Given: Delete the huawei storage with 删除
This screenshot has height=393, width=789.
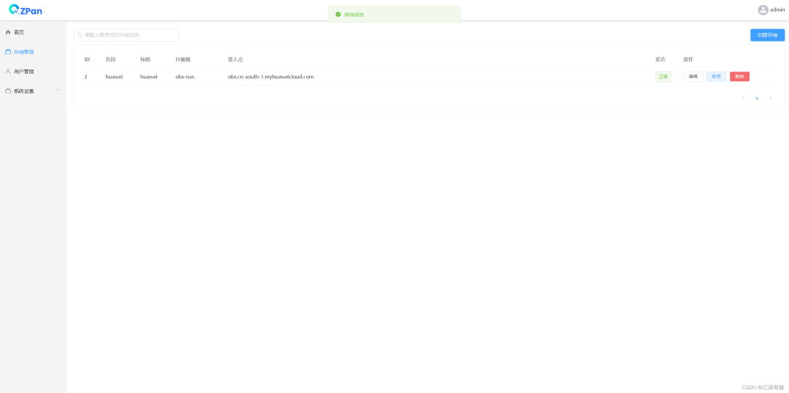Looking at the screenshot, I should point(739,77).
